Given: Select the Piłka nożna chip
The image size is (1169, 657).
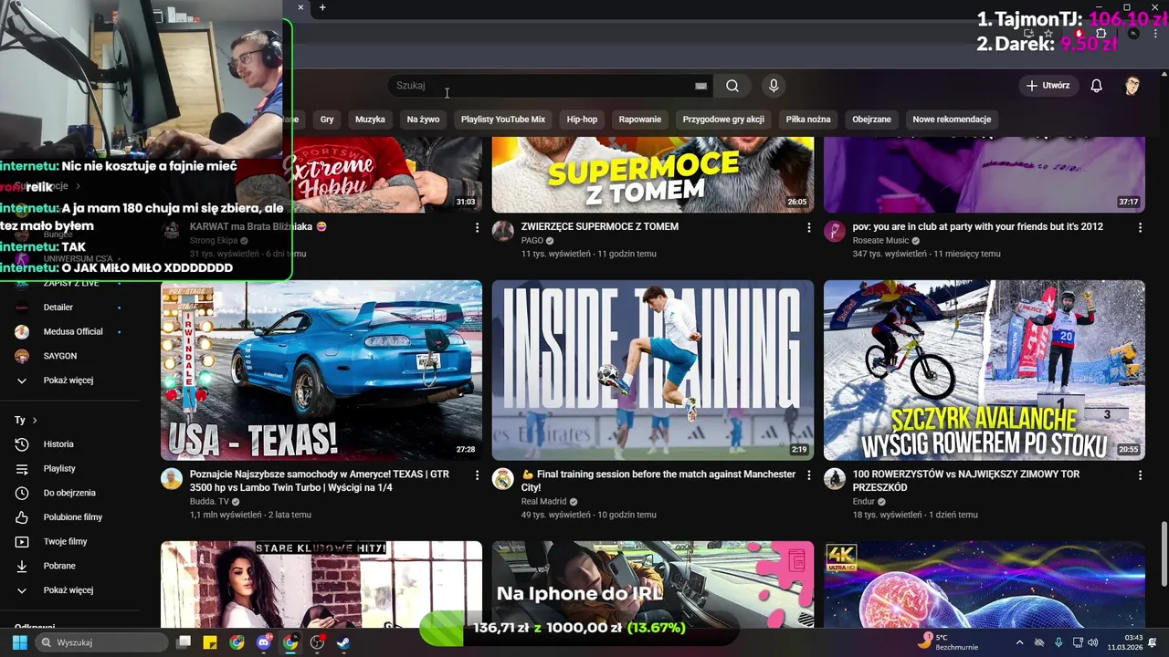Looking at the screenshot, I should pyautogui.click(x=808, y=120).
